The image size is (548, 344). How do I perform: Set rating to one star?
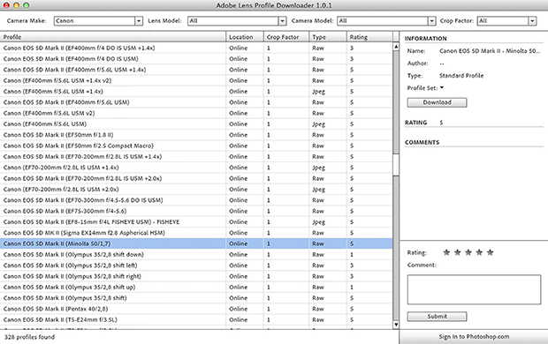coord(446,252)
